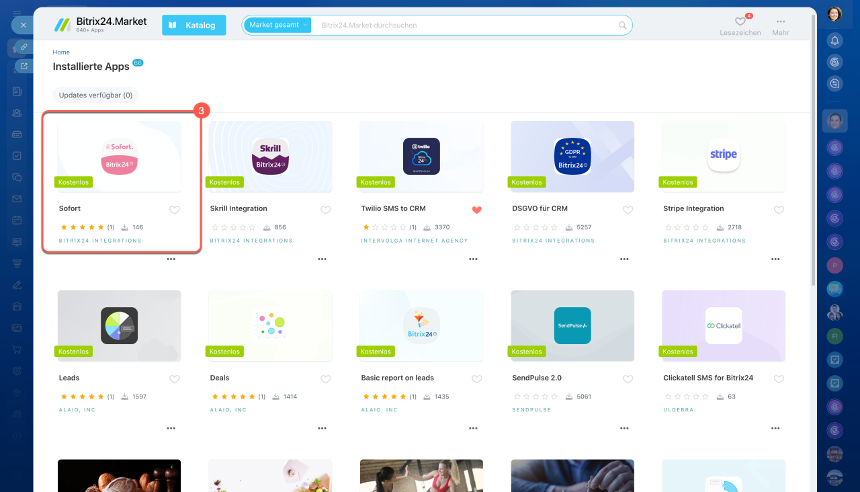Click the Leads pie chart app logo
Viewport: 860px width, 492px height.
(119, 325)
